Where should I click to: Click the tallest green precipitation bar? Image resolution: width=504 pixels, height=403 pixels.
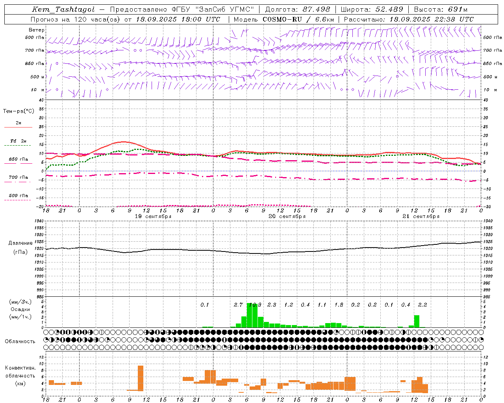pyautogui.click(x=249, y=315)
